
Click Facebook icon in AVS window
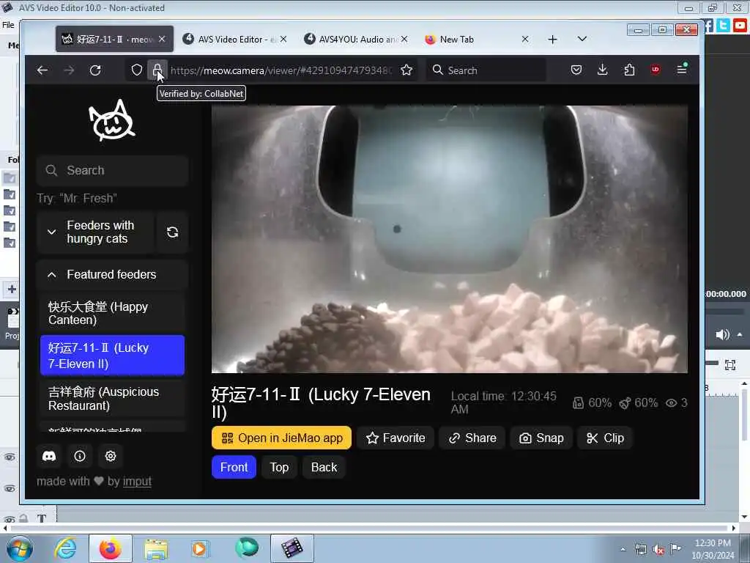(708, 26)
